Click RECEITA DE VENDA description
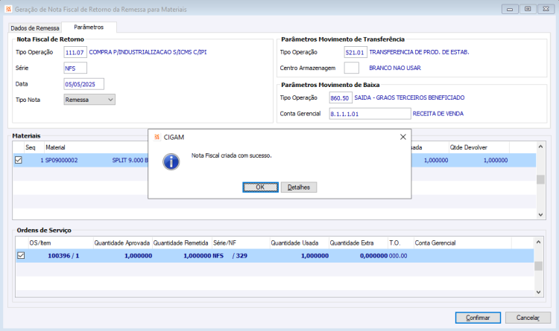Viewport: 559px width, 331px height. pyautogui.click(x=438, y=114)
